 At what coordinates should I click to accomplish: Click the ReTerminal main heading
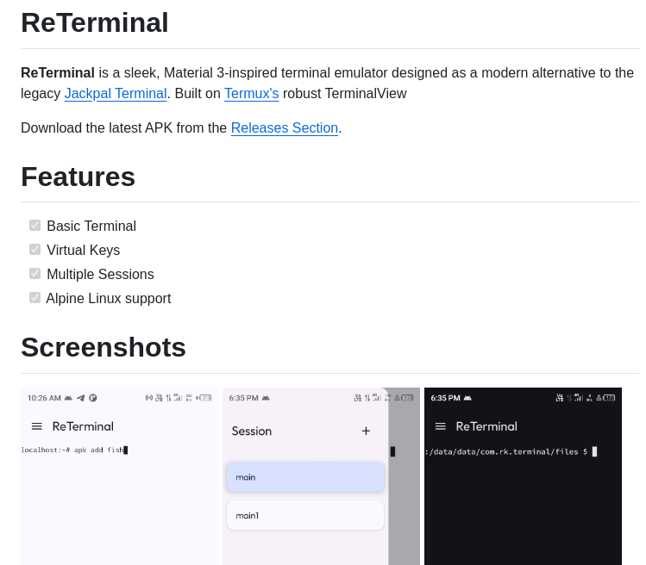tap(95, 22)
